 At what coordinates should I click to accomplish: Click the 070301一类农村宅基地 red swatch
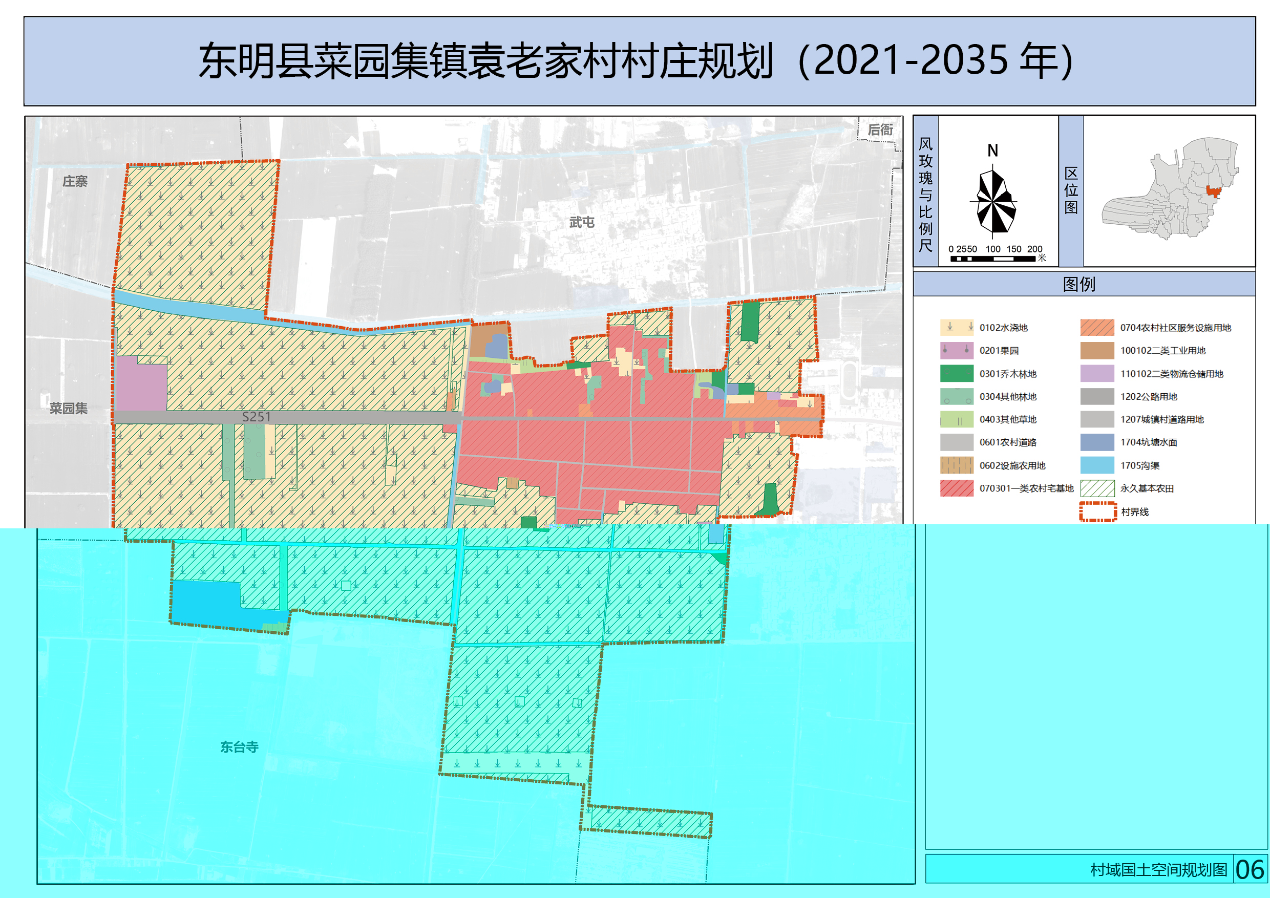click(957, 489)
